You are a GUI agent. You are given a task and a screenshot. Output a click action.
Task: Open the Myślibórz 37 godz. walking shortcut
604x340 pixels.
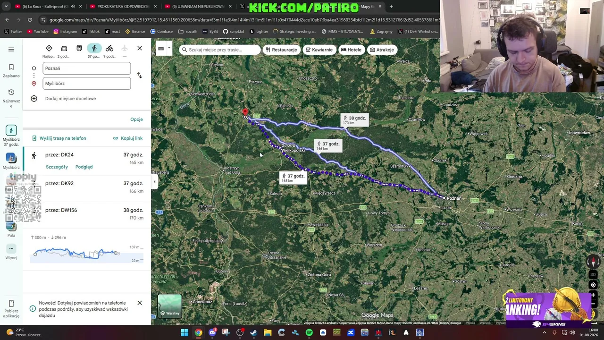pyautogui.click(x=11, y=136)
